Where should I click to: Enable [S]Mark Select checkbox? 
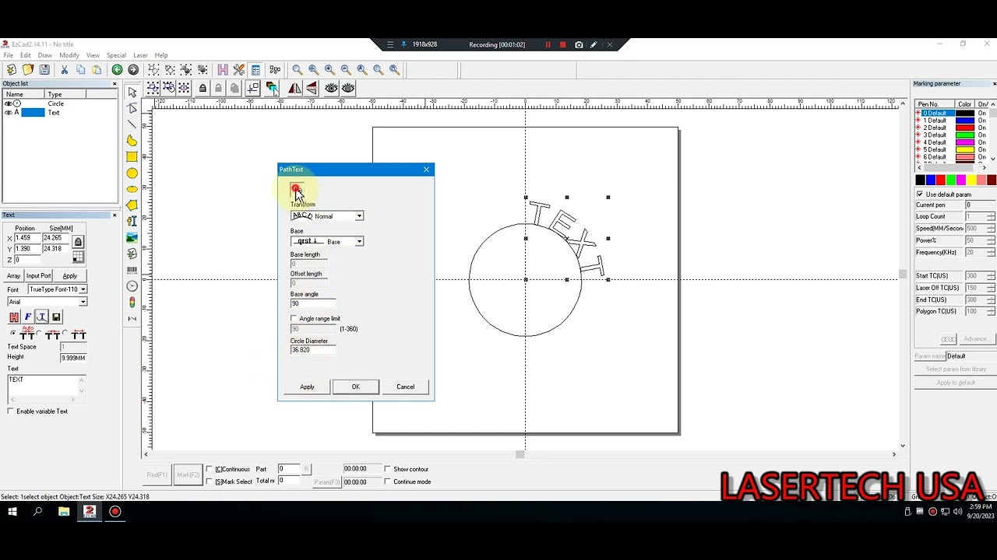(x=209, y=482)
